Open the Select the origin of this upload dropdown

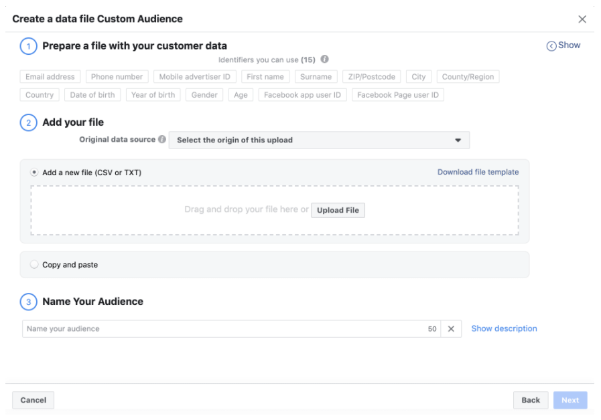(x=319, y=140)
